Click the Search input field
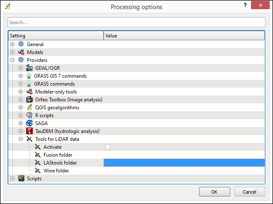 (136, 22)
